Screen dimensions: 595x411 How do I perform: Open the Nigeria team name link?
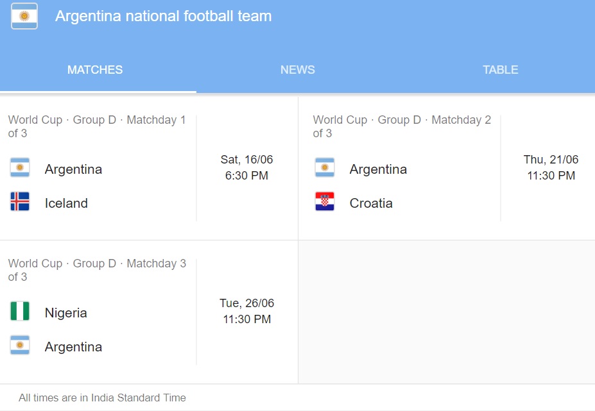click(x=65, y=313)
